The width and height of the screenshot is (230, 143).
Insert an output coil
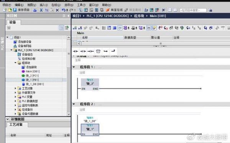[x=90, y=51]
